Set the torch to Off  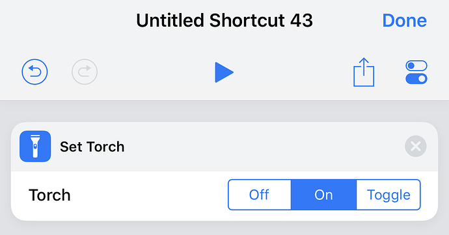pos(260,195)
